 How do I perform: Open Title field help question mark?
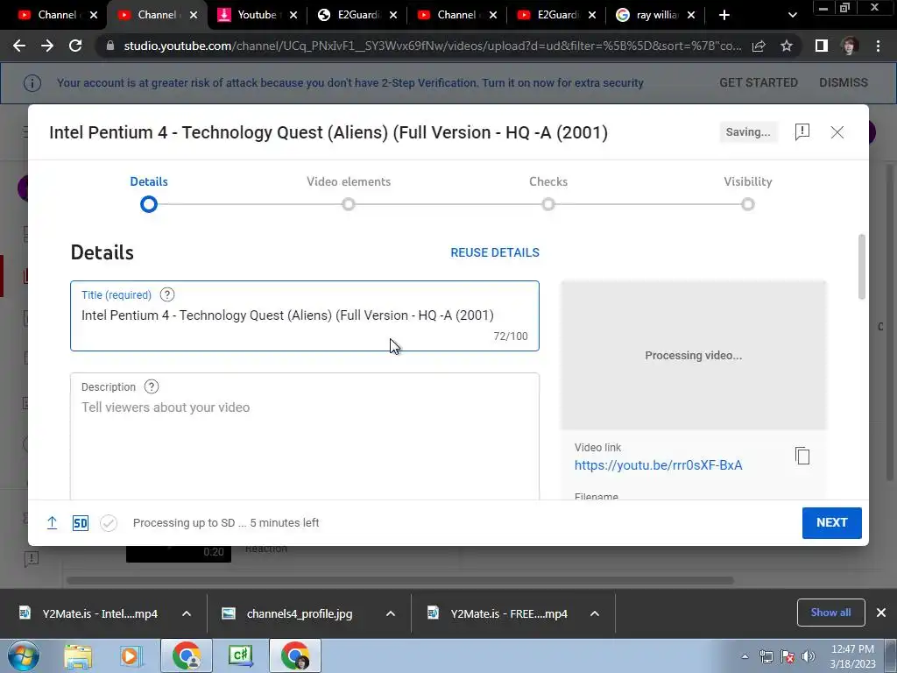click(x=167, y=294)
